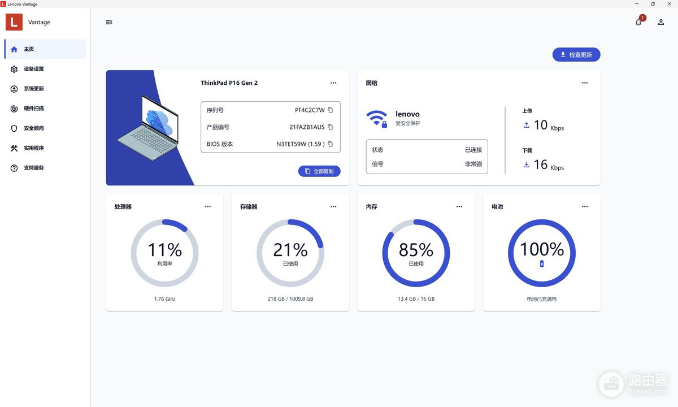Click the 硬件扫描 scan icon
The height and width of the screenshot is (407, 678).
tap(14, 109)
